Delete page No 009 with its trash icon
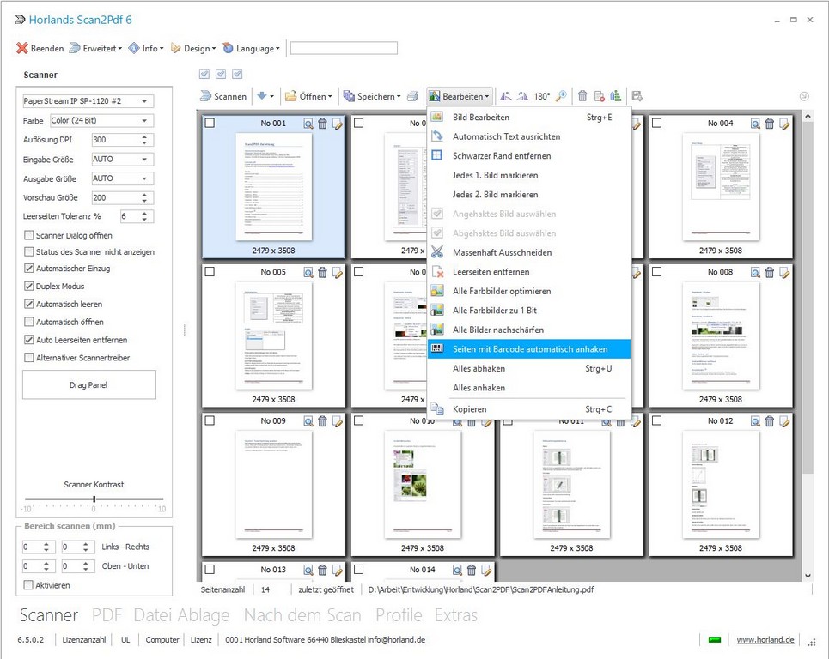This screenshot has height=659, width=829. tap(322, 421)
